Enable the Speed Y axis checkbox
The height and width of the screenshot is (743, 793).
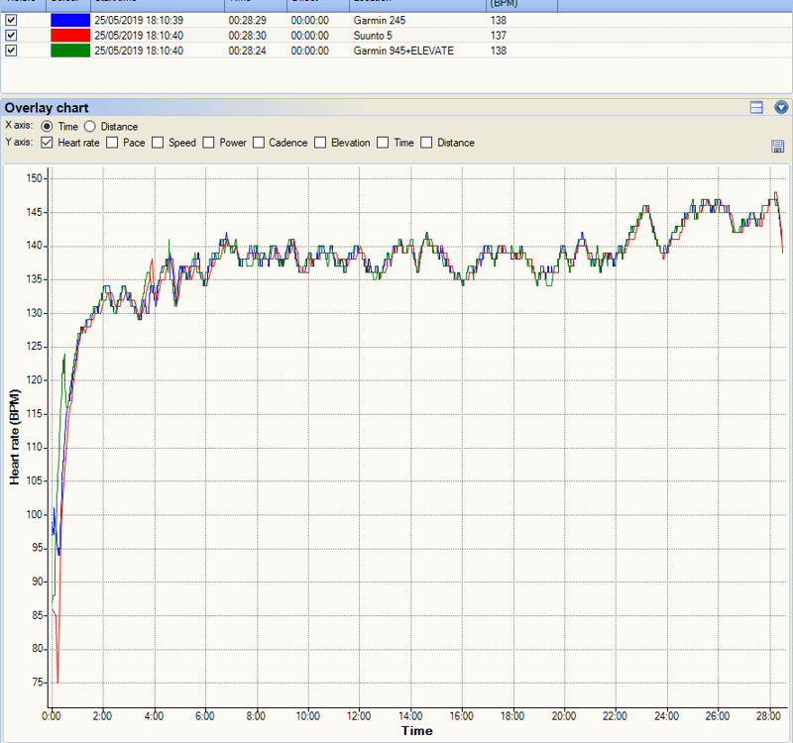pyautogui.click(x=158, y=143)
